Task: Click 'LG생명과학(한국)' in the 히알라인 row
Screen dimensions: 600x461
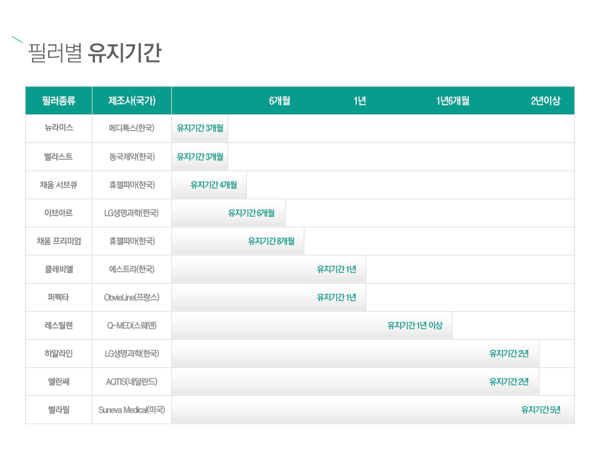Action: 132,354
